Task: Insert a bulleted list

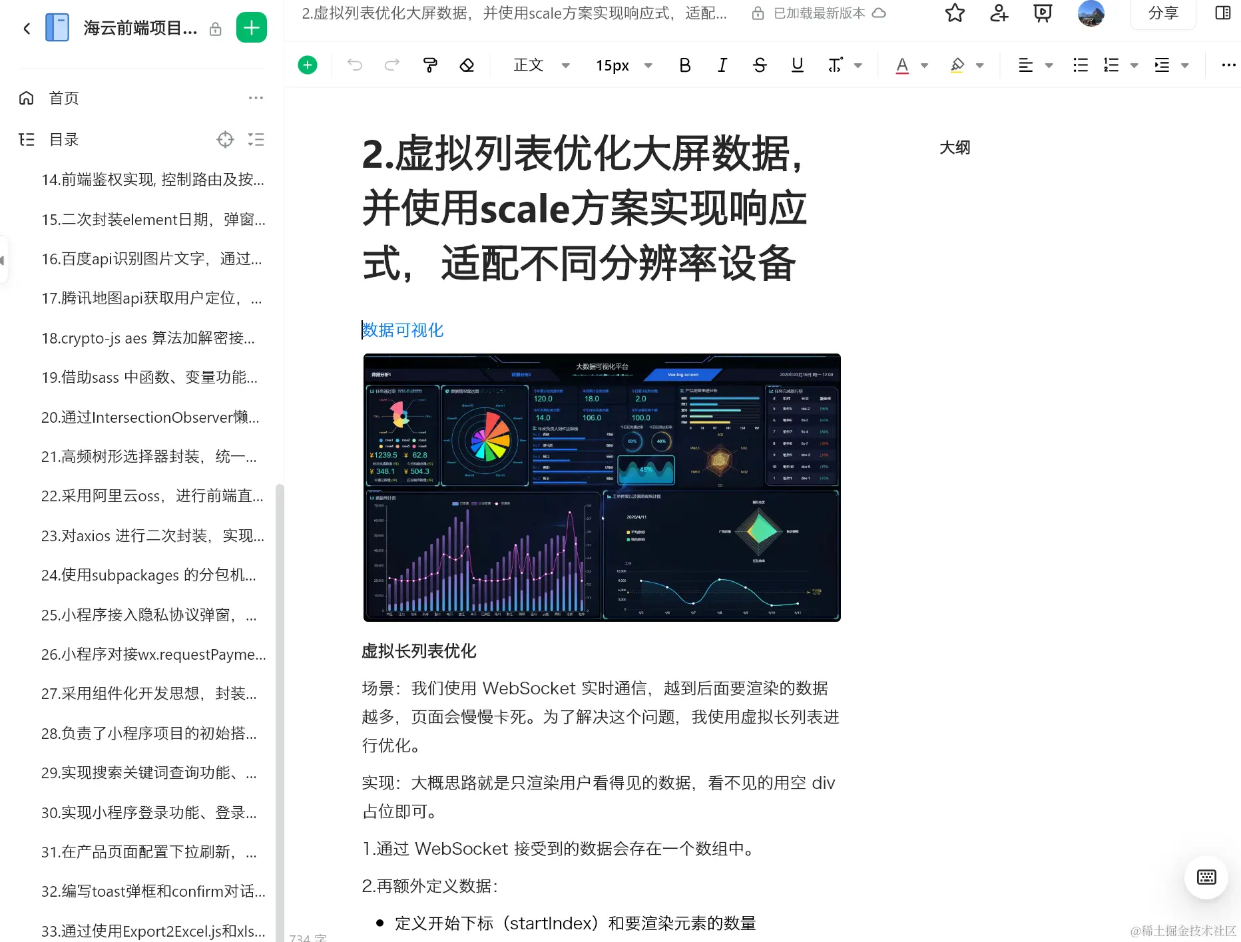Action: (1081, 65)
